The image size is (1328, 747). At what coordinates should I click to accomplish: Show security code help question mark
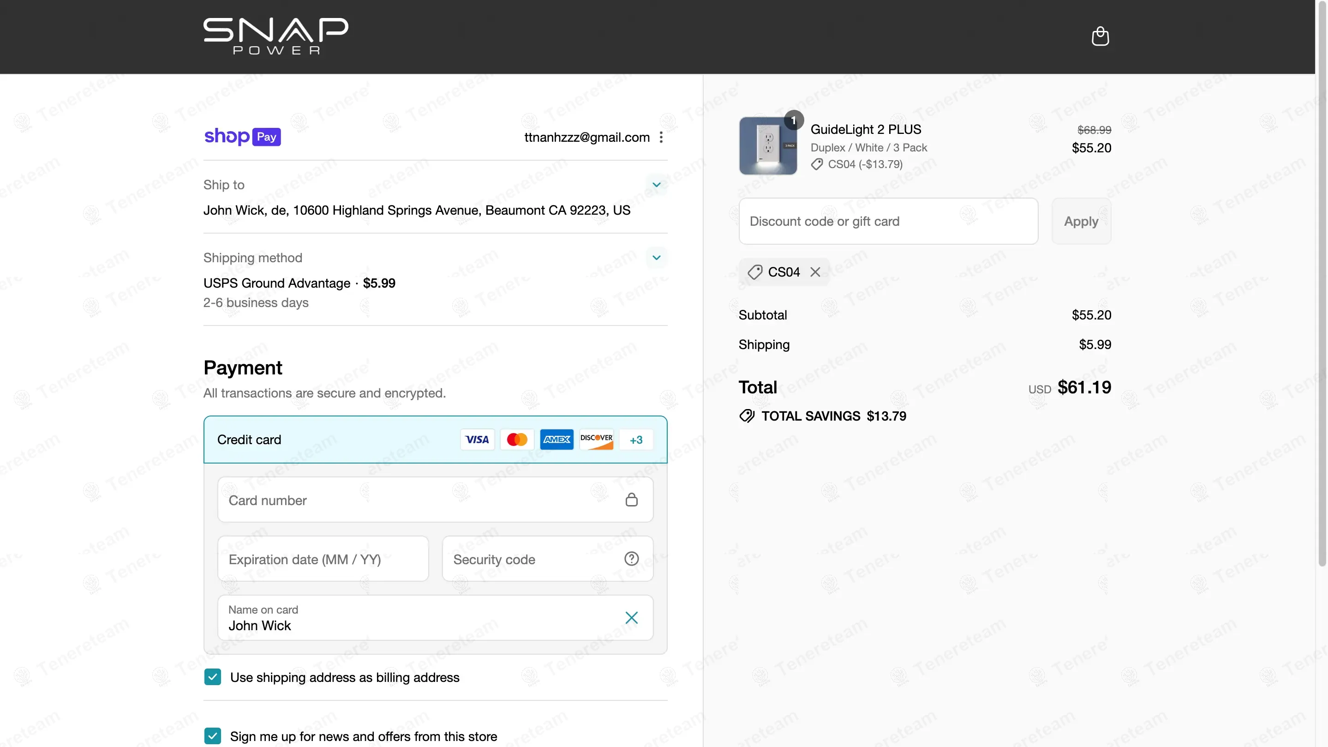point(631,559)
